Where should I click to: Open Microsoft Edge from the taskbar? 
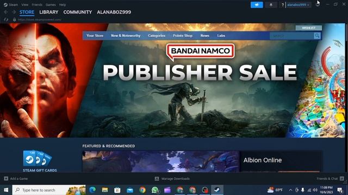click(x=92, y=190)
